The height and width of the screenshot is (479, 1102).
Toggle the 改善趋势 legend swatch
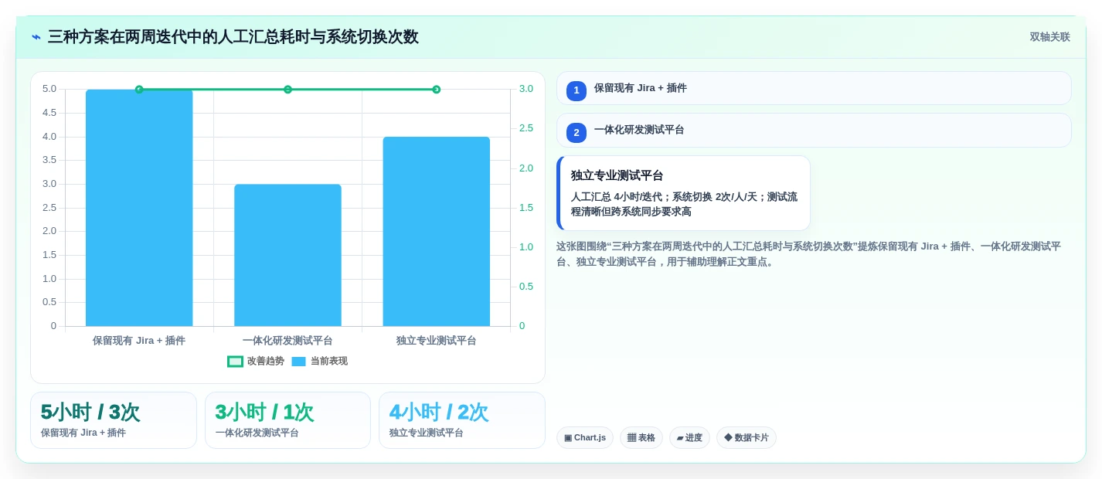(x=235, y=362)
